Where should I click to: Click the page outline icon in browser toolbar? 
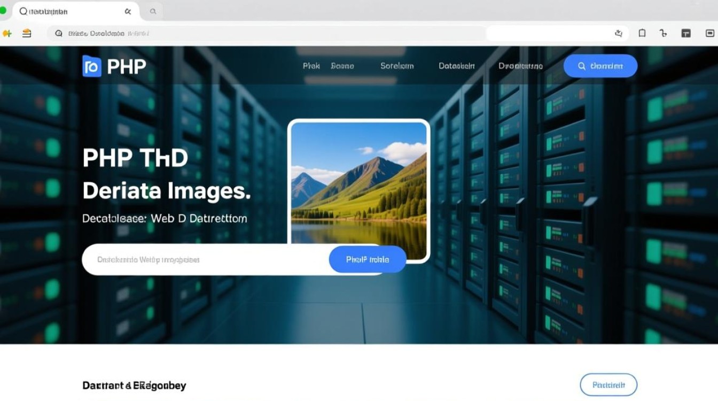(x=642, y=33)
